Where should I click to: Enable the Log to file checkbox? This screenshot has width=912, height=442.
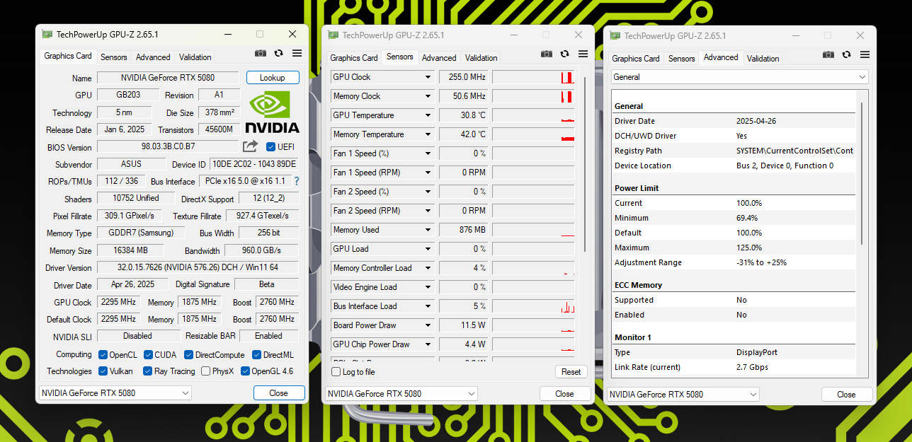pos(336,372)
